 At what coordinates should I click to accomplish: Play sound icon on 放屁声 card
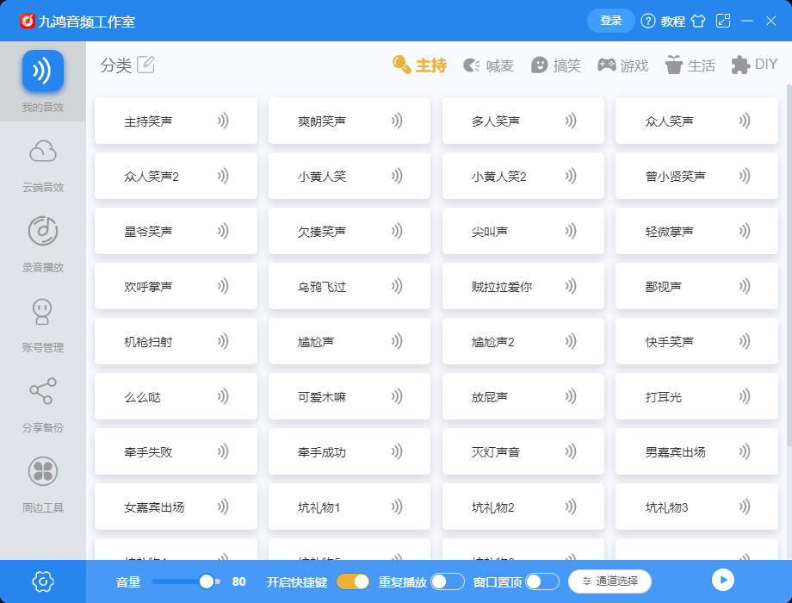pyautogui.click(x=570, y=396)
